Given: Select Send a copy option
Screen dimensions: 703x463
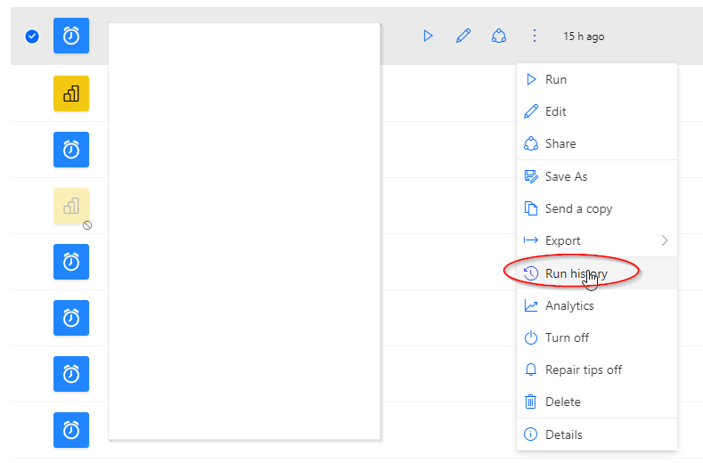Looking at the screenshot, I should tap(578, 208).
